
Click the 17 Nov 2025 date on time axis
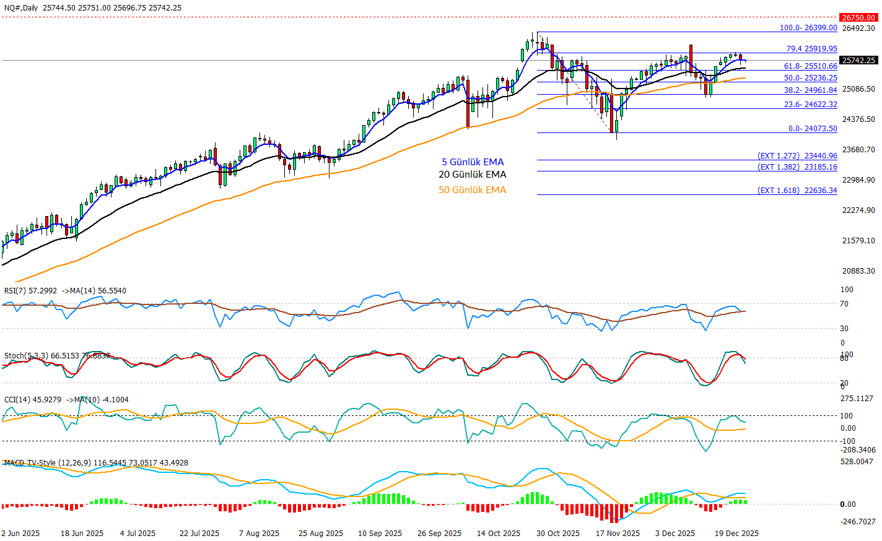coord(618,533)
